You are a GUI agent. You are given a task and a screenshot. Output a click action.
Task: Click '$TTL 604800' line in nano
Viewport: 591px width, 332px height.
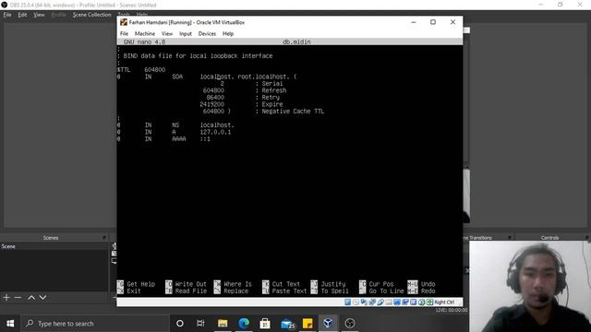(x=141, y=70)
